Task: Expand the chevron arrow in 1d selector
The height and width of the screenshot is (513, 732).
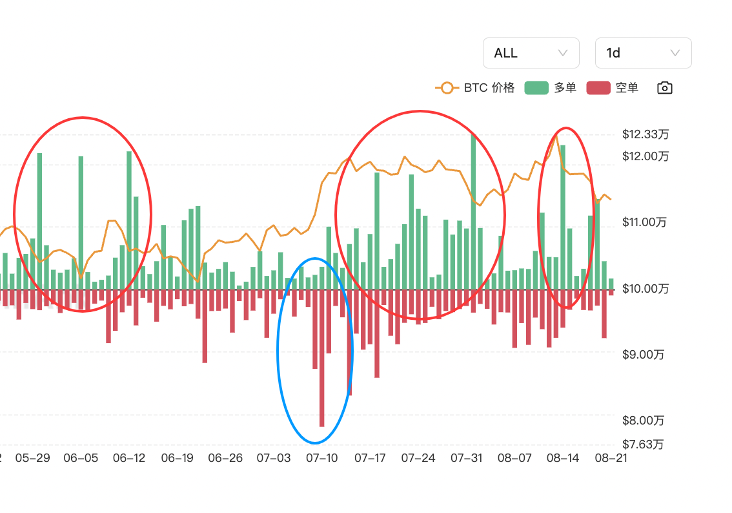Action: [x=675, y=53]
